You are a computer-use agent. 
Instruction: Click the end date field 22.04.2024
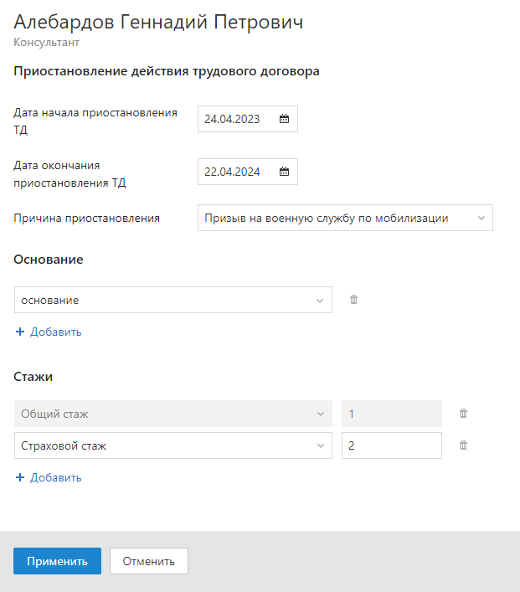(x=248, y=172)
